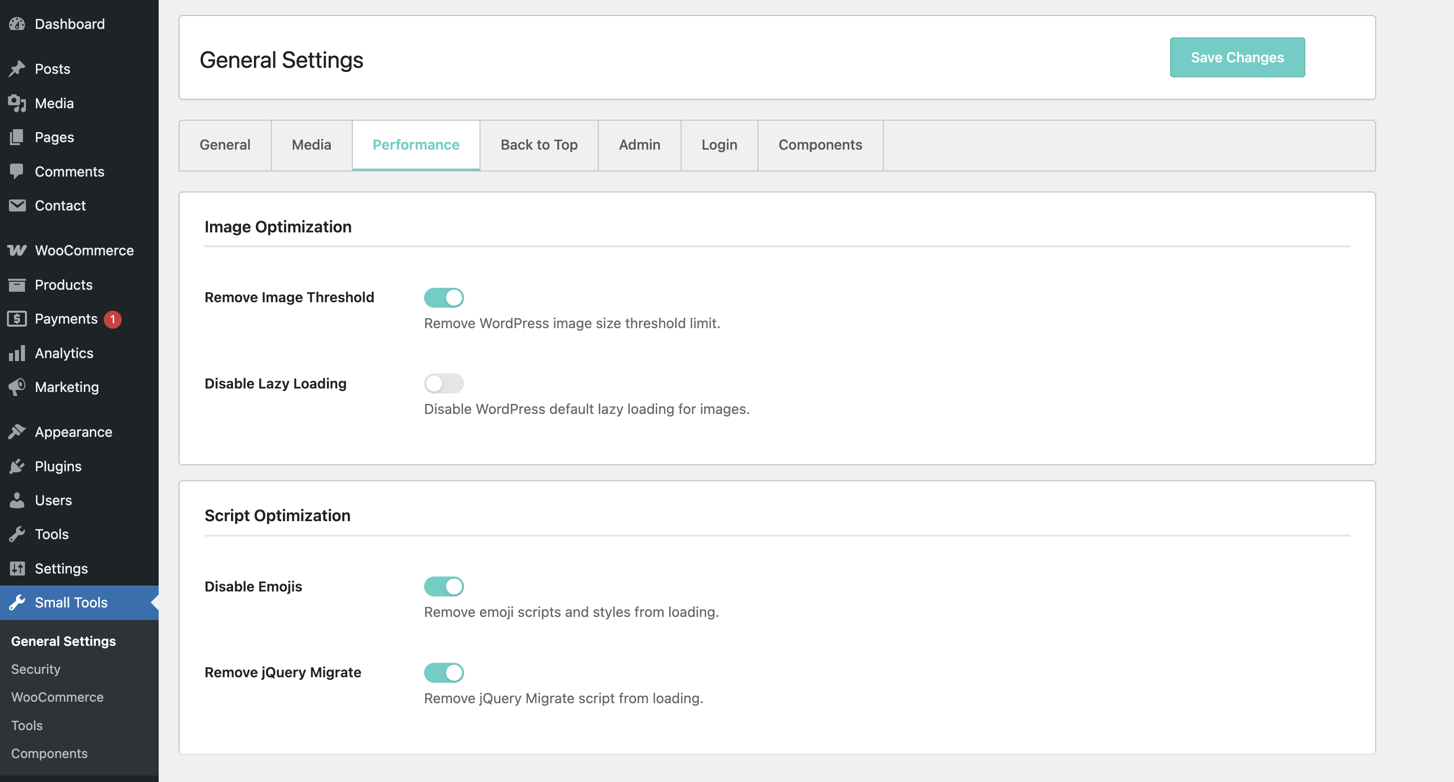The height and width of the screenshot is (782, 1454).
Task: Turn off Remove Image Threshold toggle
Action: coord(444,297)
